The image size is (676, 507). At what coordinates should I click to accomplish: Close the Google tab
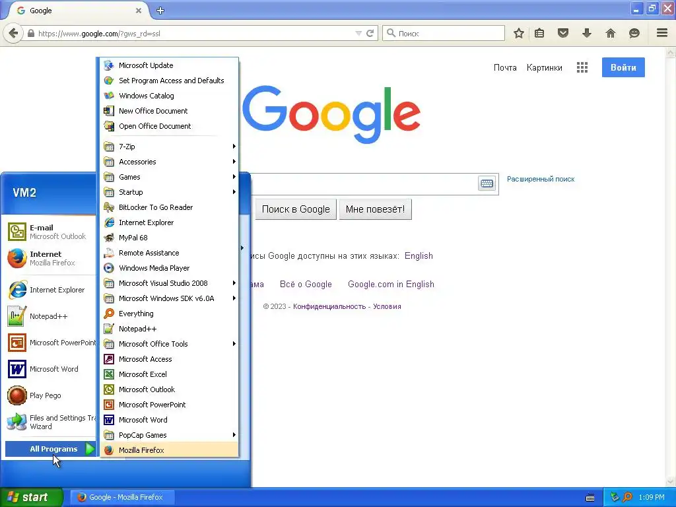click(x=139, y=11)
